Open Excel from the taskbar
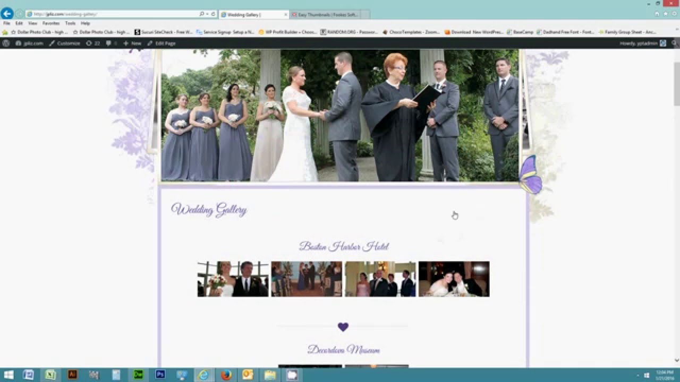Viewport: 680px width, 382px height. tap(50, 375)
